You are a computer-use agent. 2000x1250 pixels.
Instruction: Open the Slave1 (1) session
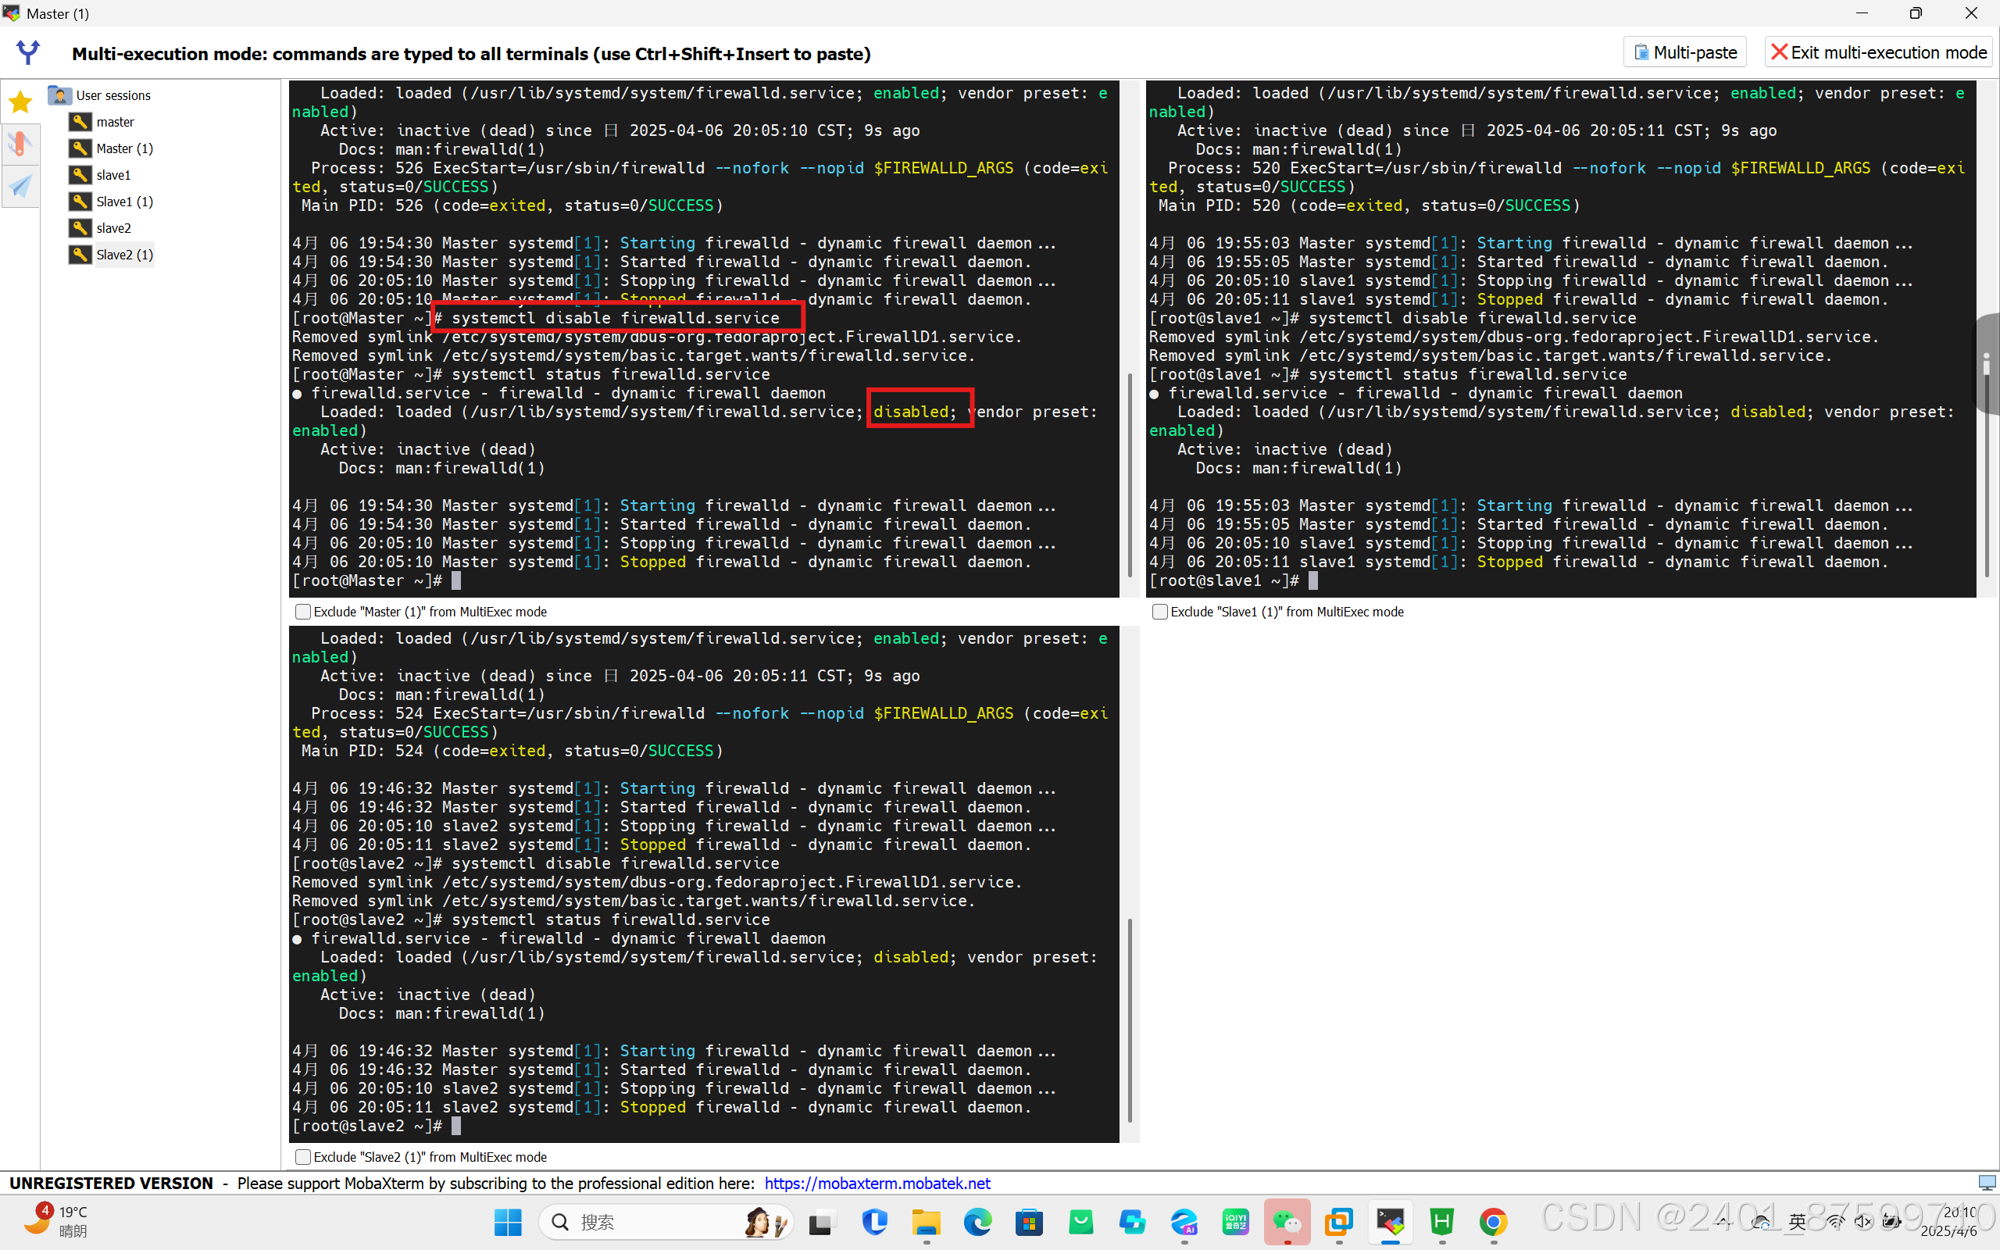point(112,201)
